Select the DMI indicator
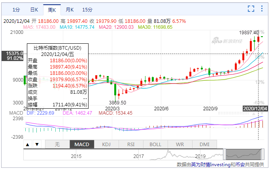This screenshot has height=169, width=270. click(x=204, y=144)
